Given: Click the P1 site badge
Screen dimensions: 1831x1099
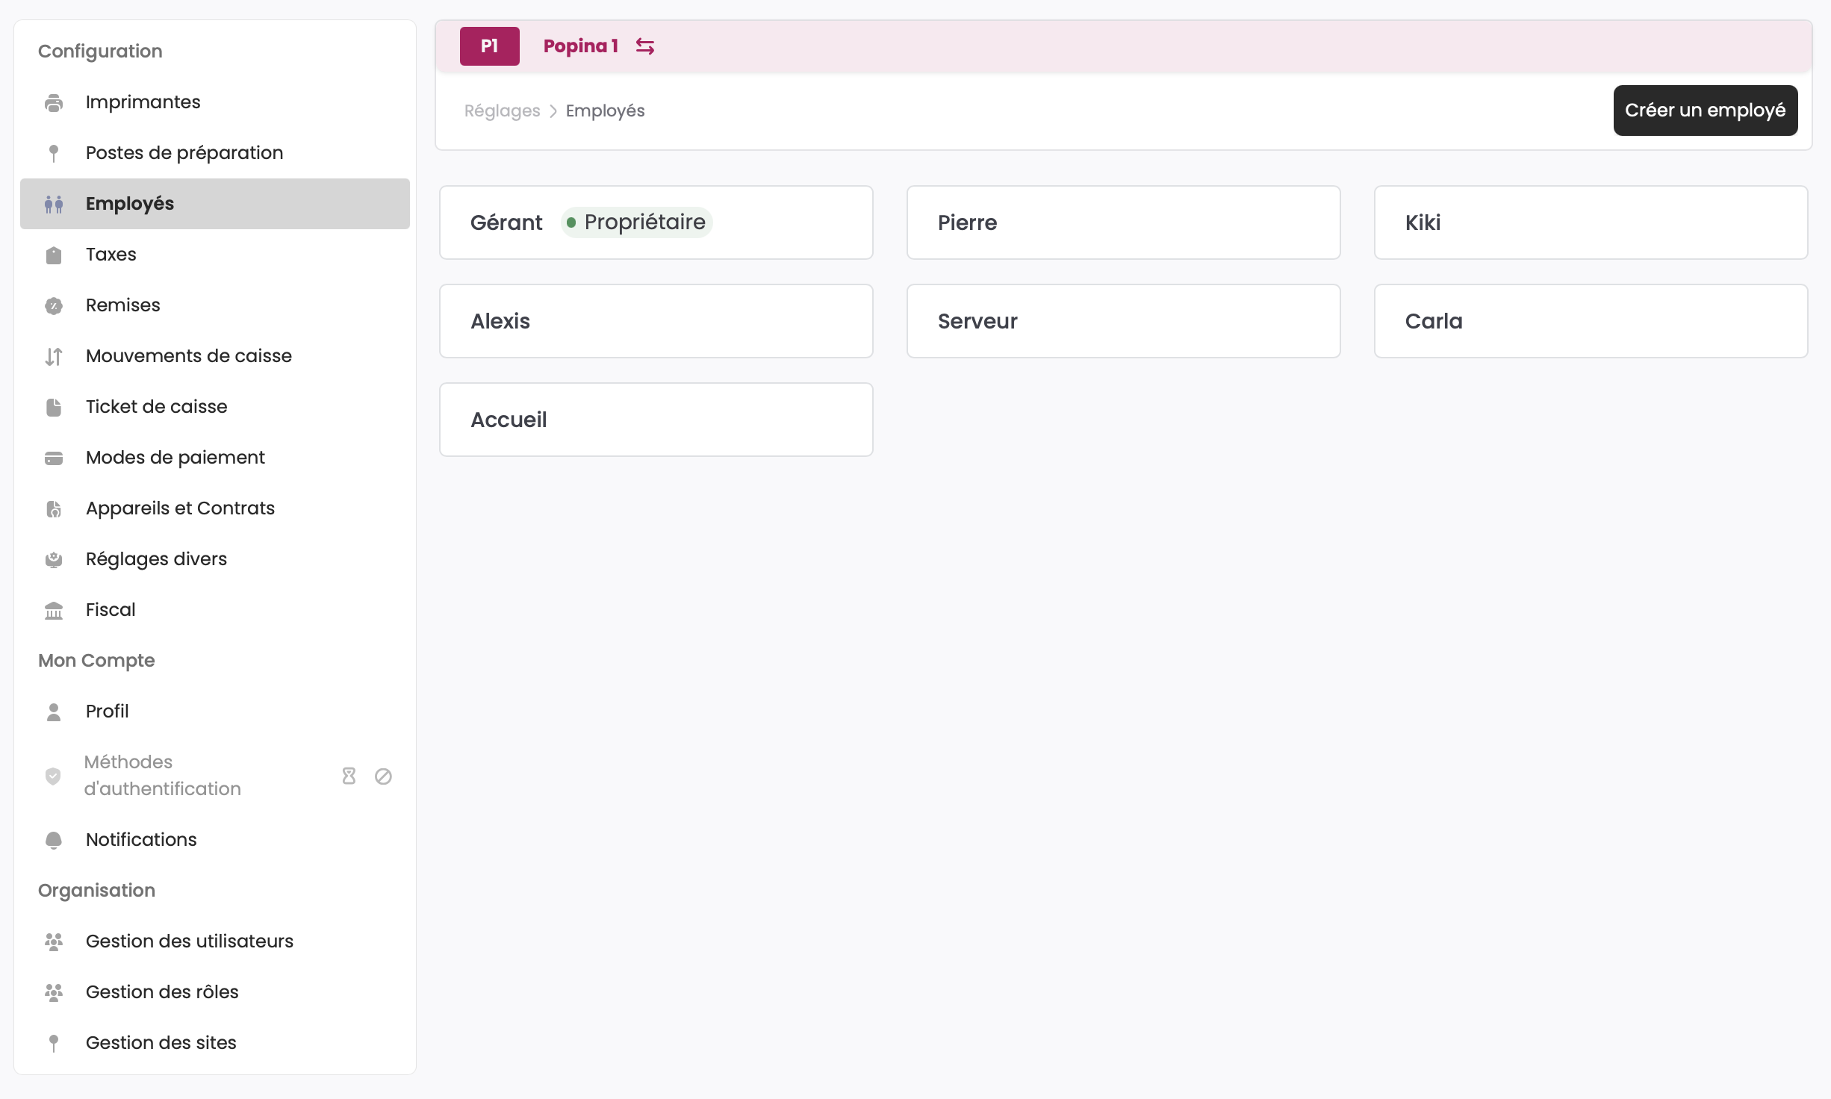Looking at the screenshot, I should click(489, 46).
